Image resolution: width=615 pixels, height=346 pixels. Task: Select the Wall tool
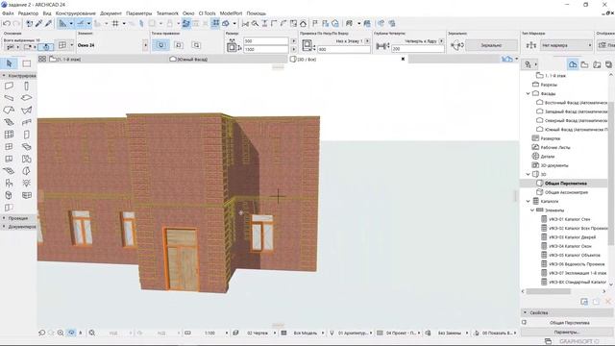coord(9,86)
